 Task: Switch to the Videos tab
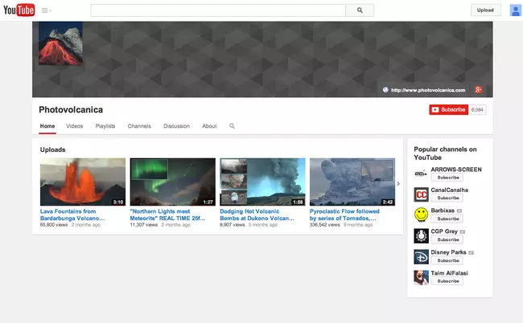pos(74,126)
